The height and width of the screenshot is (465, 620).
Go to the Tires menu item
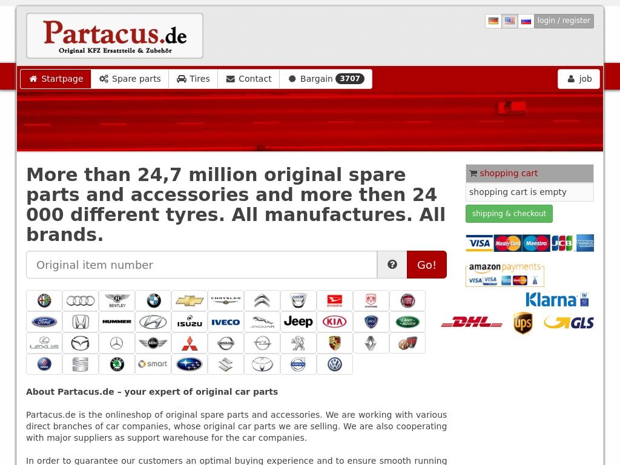[x=193, y=79]
